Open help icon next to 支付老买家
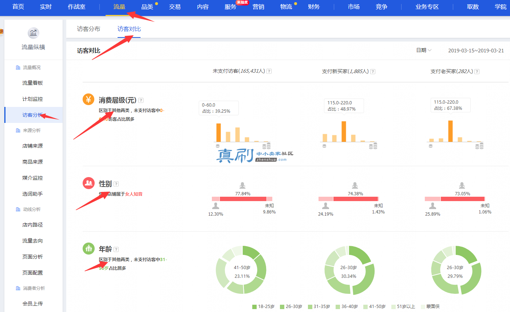 (x=477, y=72)
